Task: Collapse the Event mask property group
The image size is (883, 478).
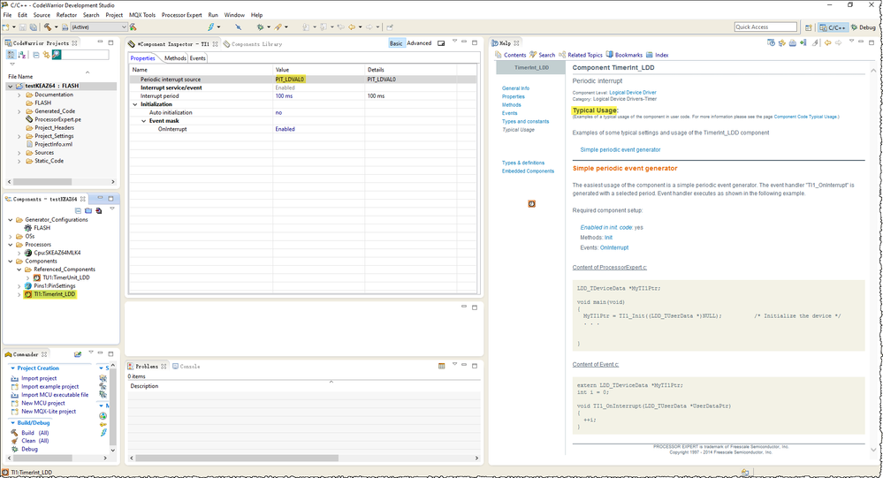Action: [x=143, y=121]
